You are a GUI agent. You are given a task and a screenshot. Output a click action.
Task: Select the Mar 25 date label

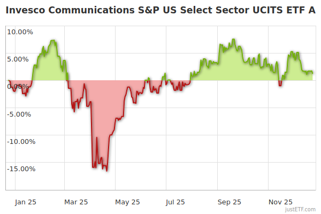click(x=75, y=202)
